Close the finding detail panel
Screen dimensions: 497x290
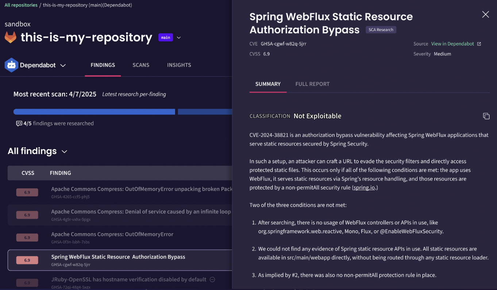coord(485,14)
